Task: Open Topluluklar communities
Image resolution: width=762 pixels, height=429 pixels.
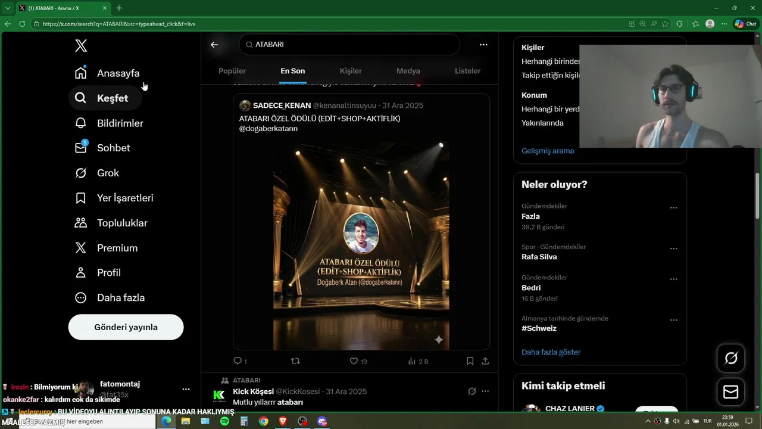Action: click(x=111, y=223)
